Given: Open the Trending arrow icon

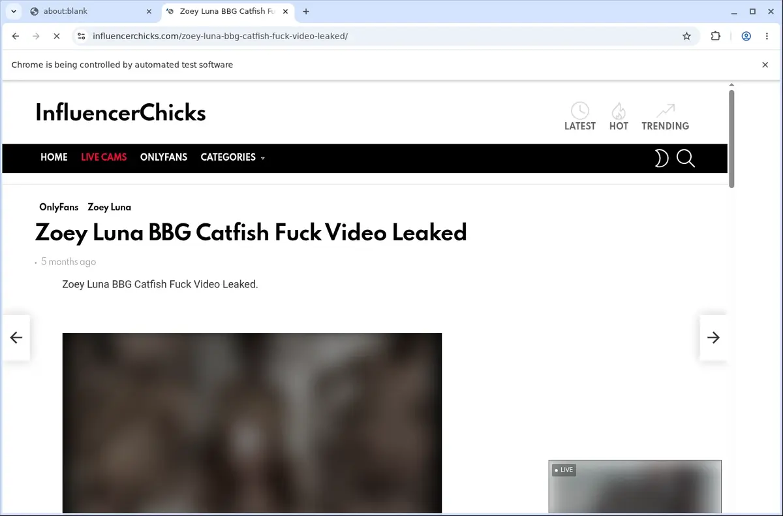Looking at the screenshot, I should coord(665,116).
